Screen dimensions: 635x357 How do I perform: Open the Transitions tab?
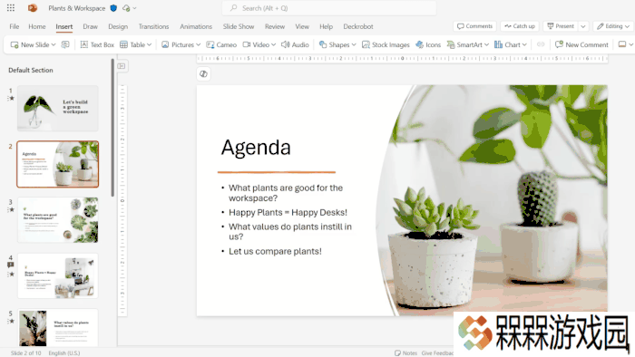[153, 26]
